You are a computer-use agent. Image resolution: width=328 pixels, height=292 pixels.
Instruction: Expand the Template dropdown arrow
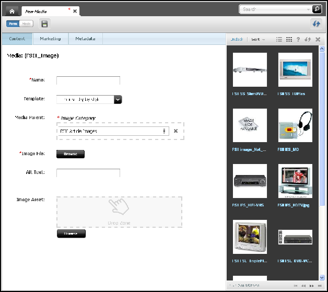point(118,100)
